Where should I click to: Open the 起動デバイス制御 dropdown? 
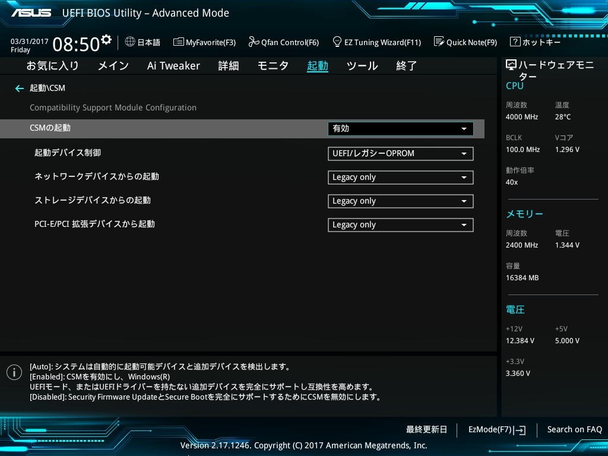(401, 154)
